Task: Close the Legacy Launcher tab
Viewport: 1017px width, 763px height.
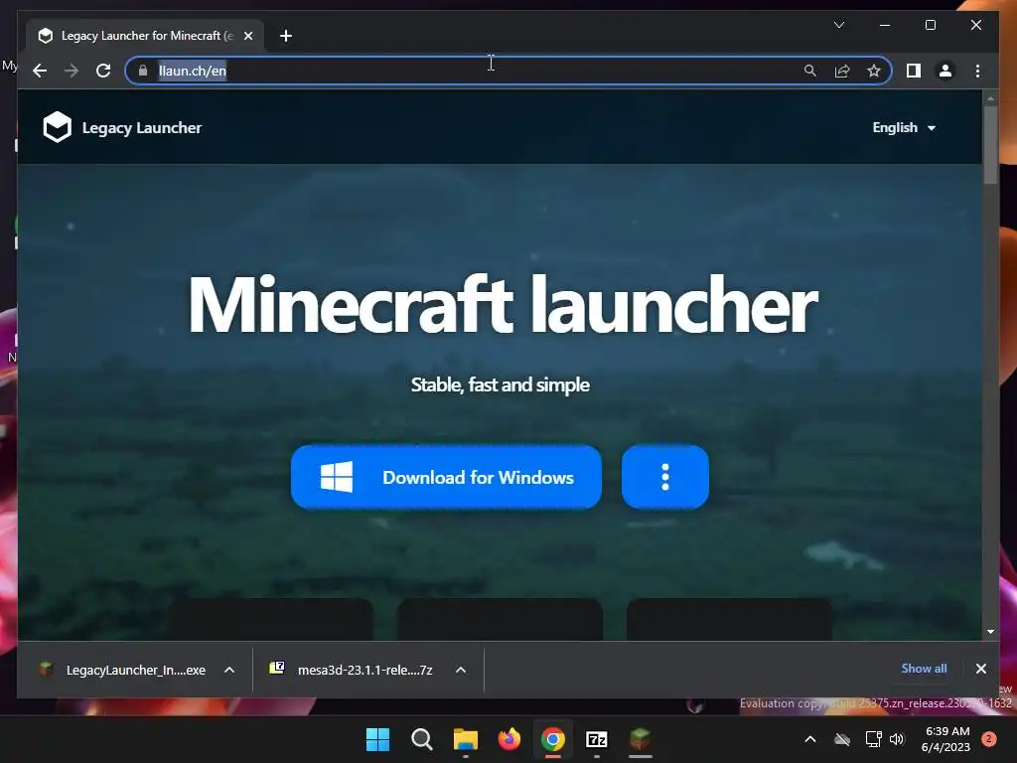Action: tap(248, 36)
